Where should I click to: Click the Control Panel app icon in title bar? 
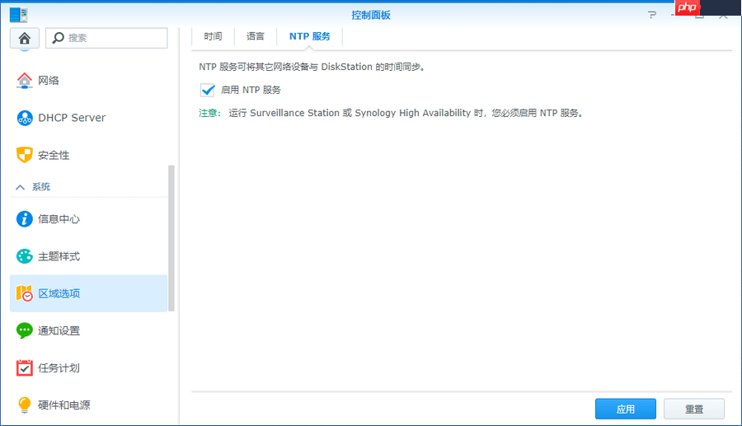18,15
